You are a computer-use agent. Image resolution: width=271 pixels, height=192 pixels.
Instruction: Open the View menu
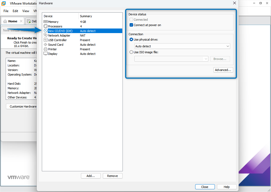[26, 11]
